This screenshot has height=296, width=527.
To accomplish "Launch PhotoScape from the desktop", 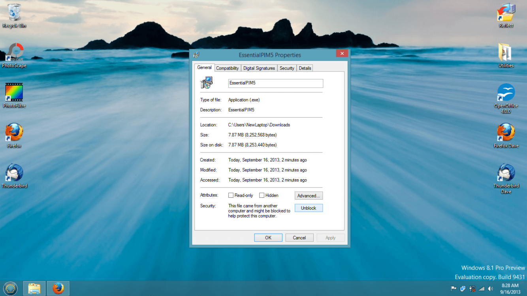I will [x=14, y=56].
